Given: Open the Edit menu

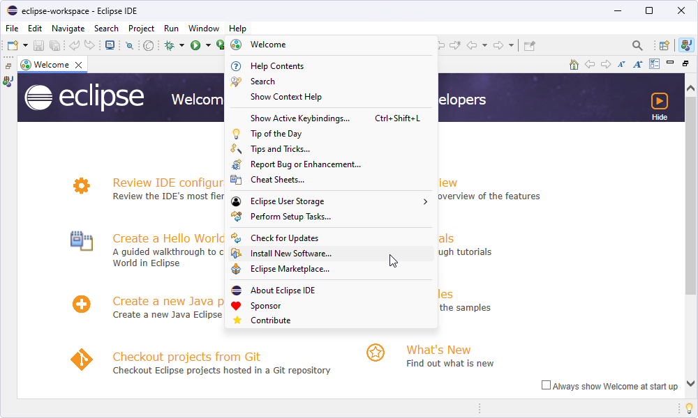Looking at the screenshot, I should point(35,29).
